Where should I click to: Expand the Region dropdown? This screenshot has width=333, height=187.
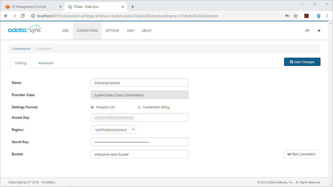click(113, 130)
